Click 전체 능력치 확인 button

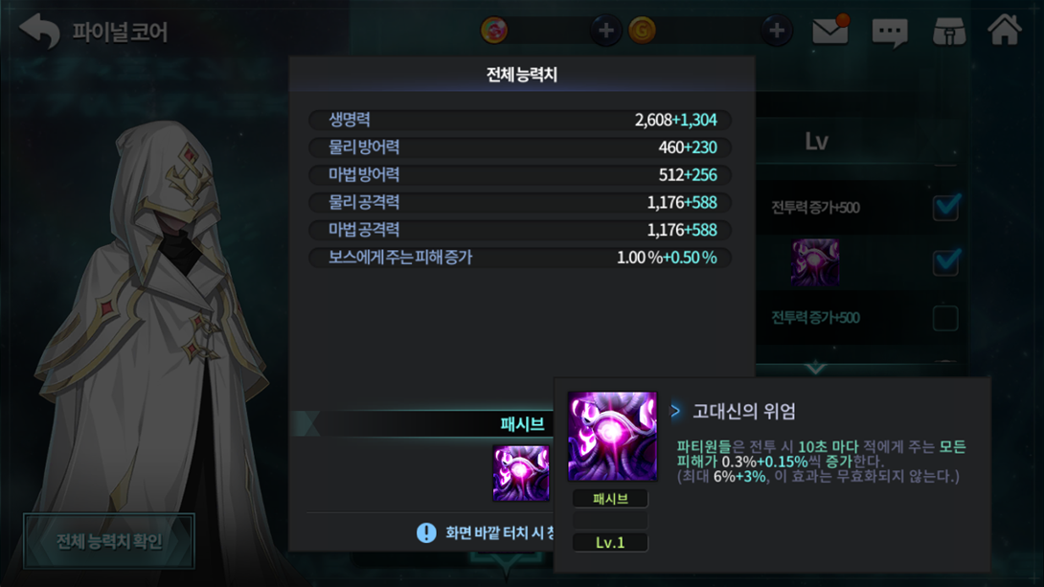109,541
